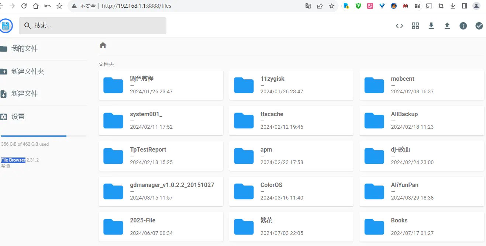Open browser side panel icon

pyautogui.click(x=465, y=6)
